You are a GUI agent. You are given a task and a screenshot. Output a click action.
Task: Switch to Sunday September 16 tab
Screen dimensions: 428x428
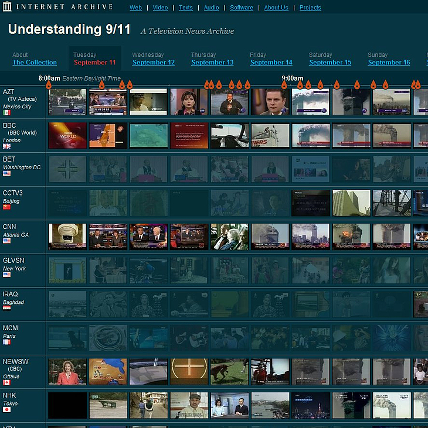(x=389, y=62)
